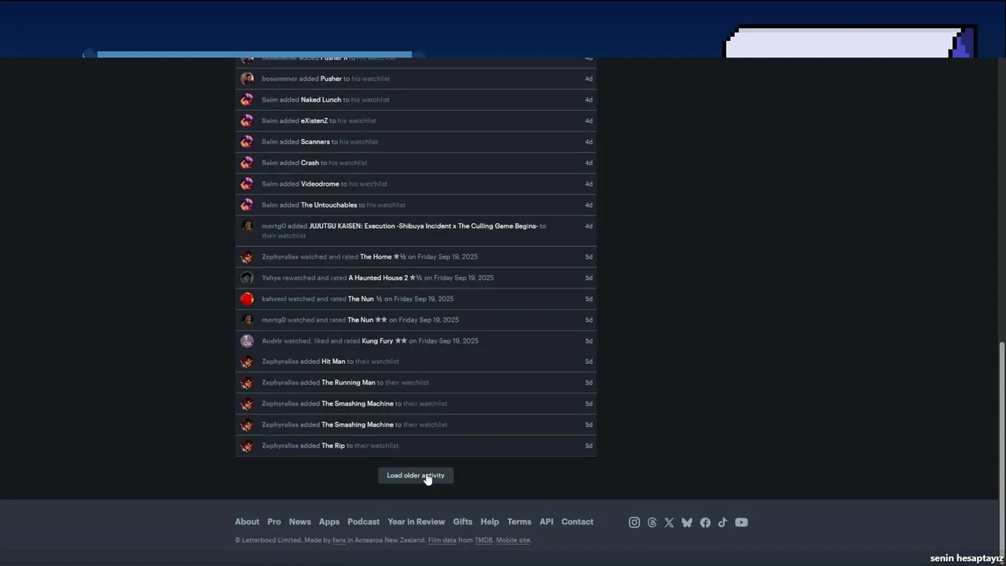Screen dimensions: 1006x566
Task: Click Zephyraliss avatar on The Running Man row
Action: (x=247, y=383)
